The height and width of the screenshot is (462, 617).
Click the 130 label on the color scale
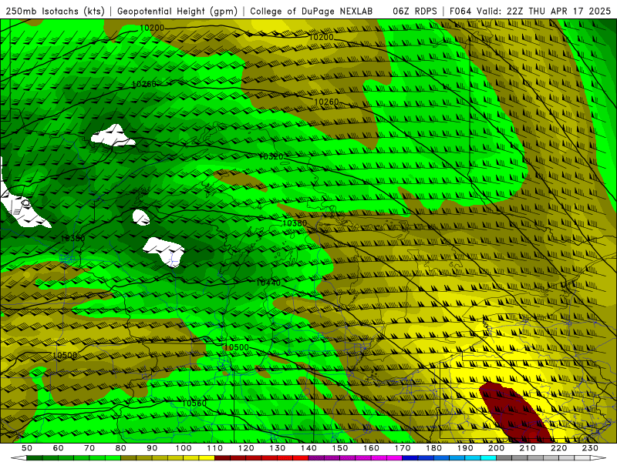pyautogui.click(x=278, y=448)
